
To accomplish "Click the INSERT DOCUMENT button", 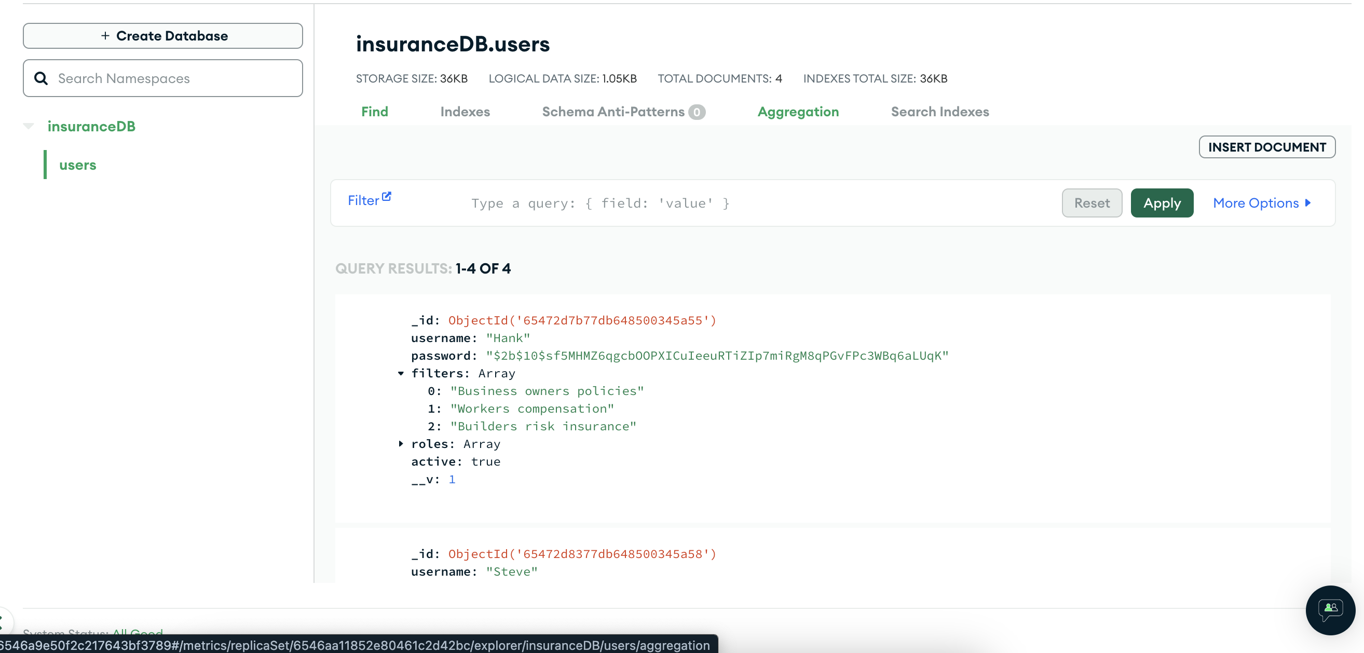I will [1266, 147].
